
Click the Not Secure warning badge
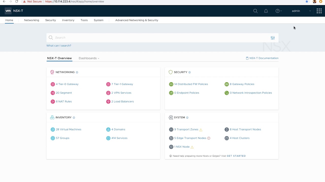(x=32, y=2)
